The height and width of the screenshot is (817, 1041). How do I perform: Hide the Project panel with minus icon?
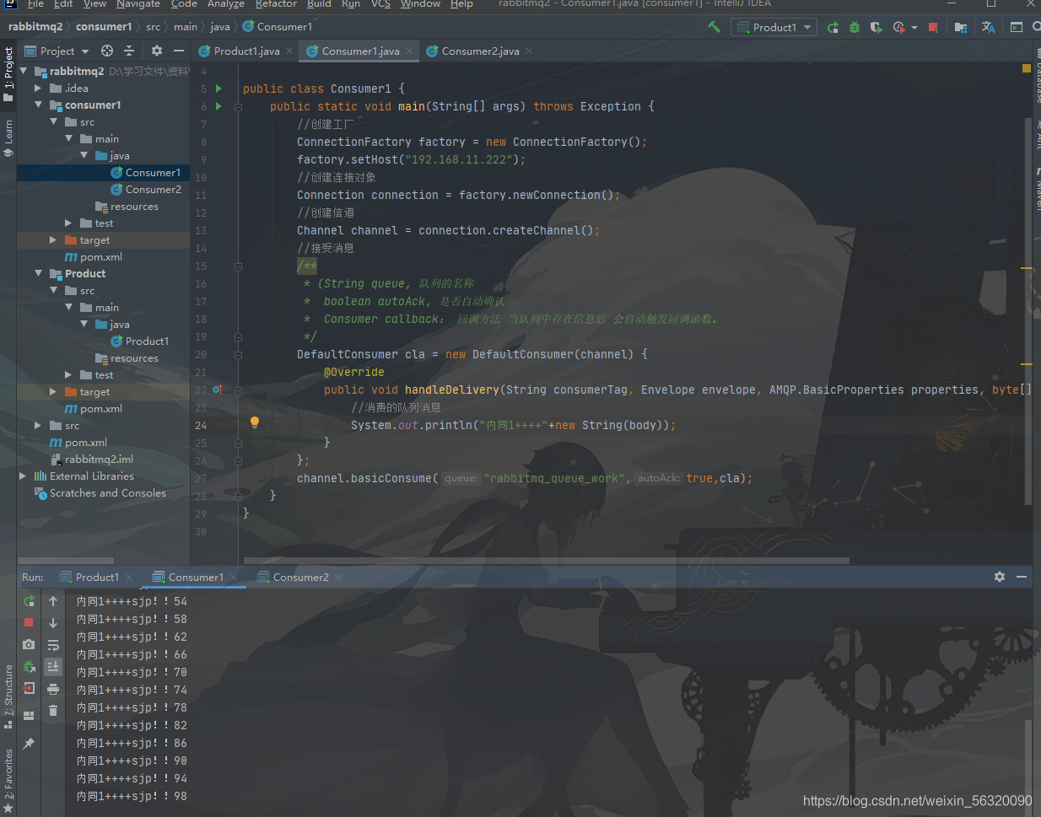tap(177, 51)
